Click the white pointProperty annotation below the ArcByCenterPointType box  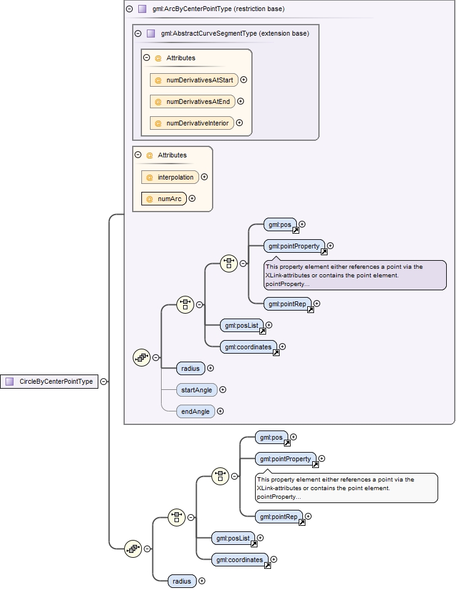[347, 488]
